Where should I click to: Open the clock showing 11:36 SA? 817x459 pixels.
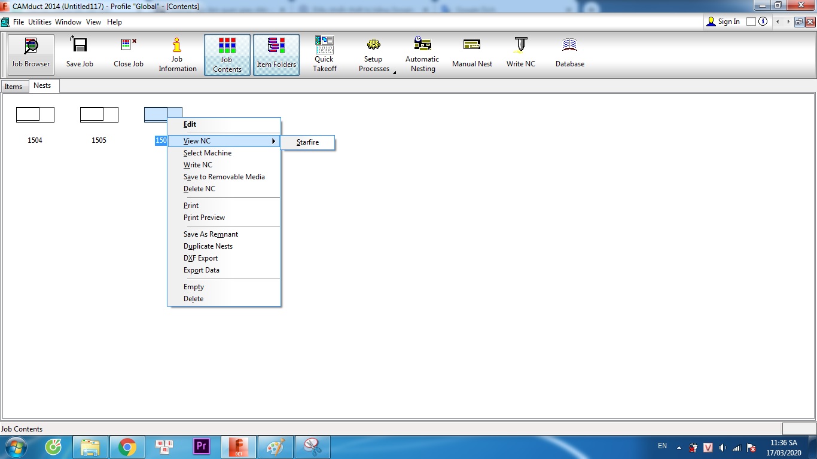pos(784,448)
